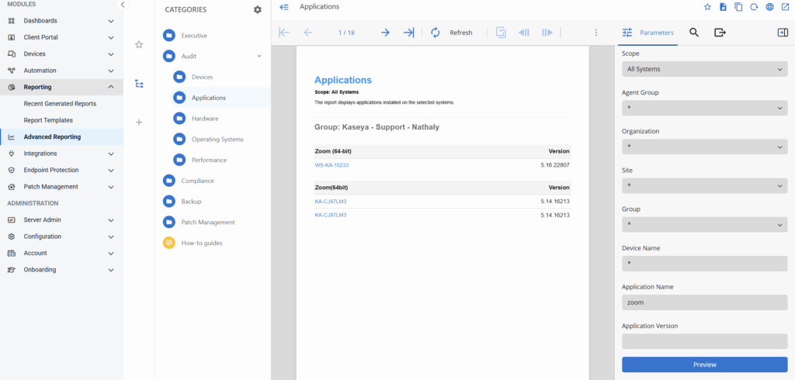Expand the Automation module

pos(111,71)
